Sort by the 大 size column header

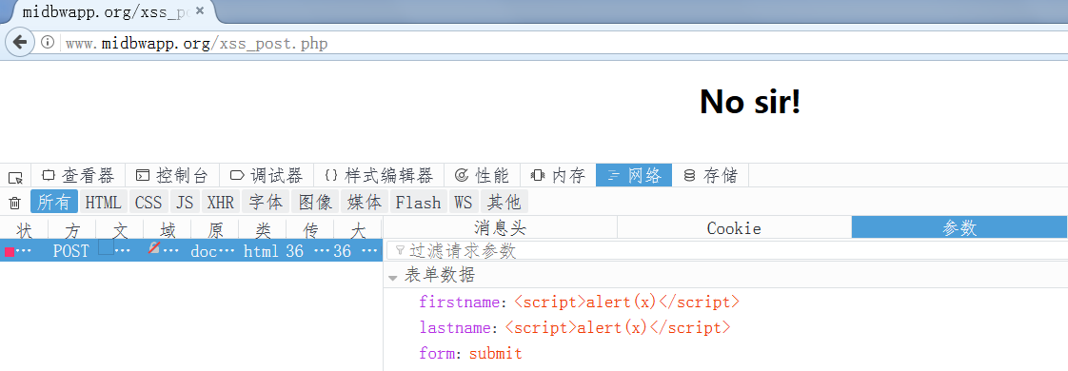pos(358,228)
